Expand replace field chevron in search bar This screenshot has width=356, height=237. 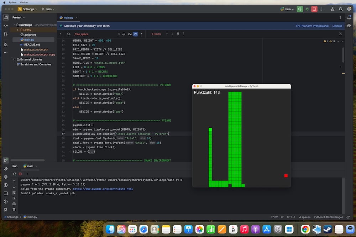click(60, 34)
